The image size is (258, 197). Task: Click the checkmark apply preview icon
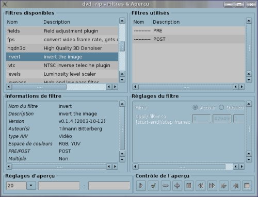tap(153, 186)
